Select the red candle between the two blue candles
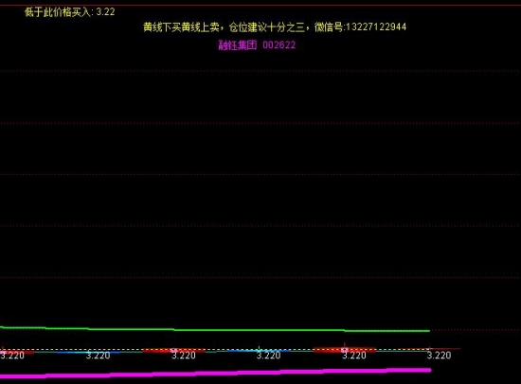The image size is (521, 384). tap(173, 350)
